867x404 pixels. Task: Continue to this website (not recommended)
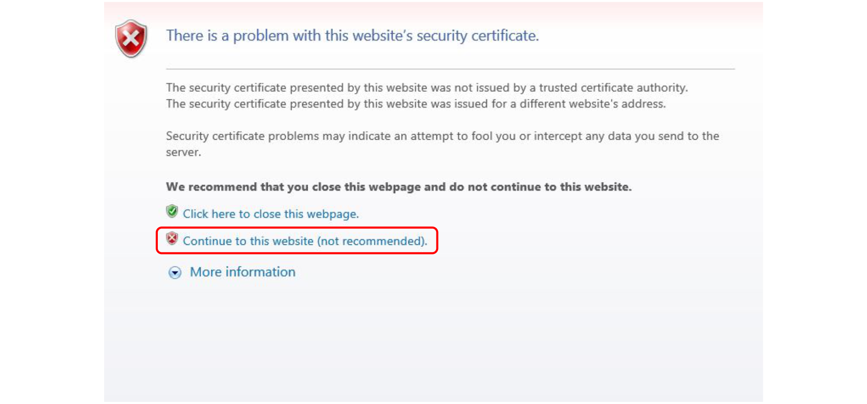(305, 241)
